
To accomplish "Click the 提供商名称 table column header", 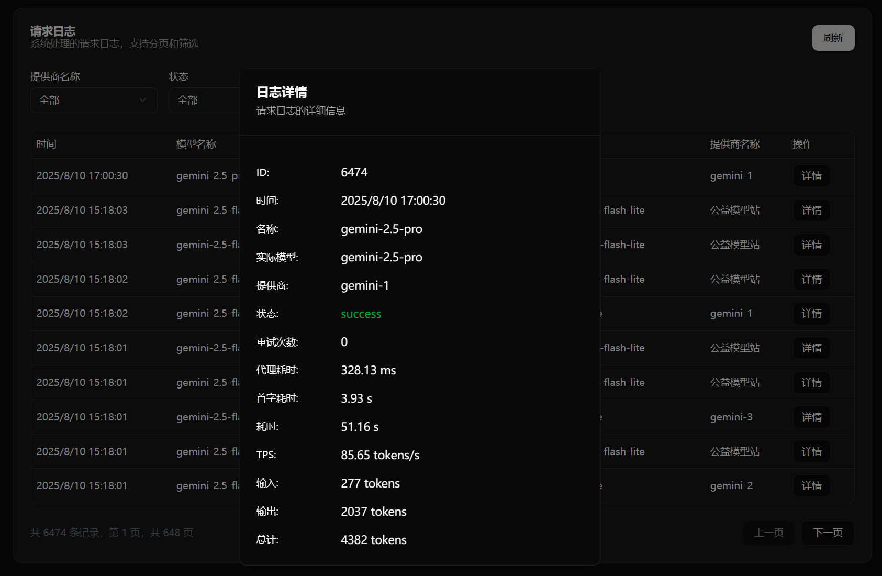I will pos(734,145).
